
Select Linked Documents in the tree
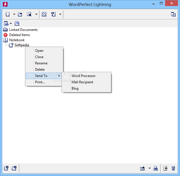pyautogui.click(x=23, y=30)
